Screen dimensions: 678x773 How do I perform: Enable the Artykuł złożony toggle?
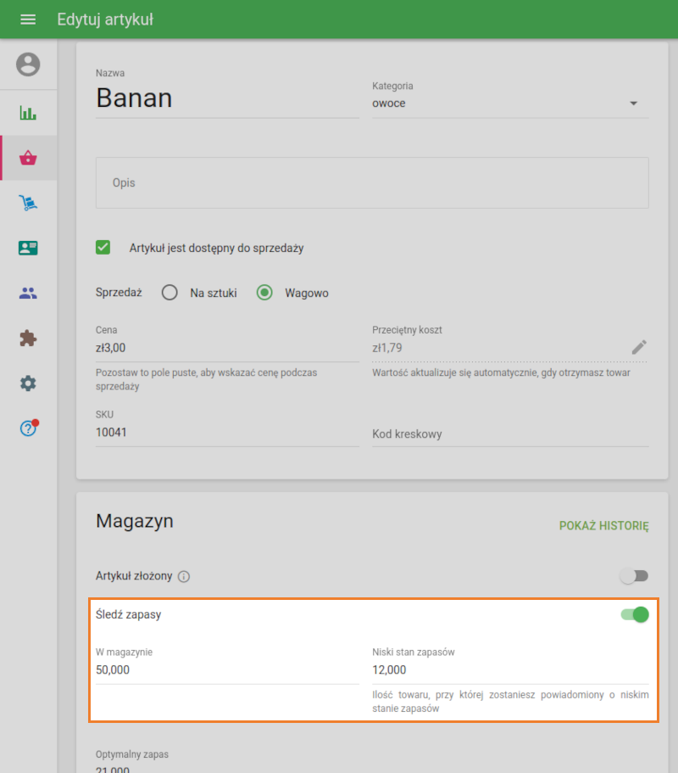[x=634, y=576]
